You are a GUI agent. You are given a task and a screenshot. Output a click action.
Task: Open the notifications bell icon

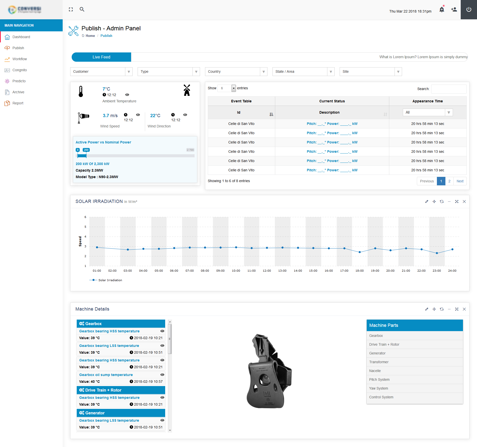(442, 10)
